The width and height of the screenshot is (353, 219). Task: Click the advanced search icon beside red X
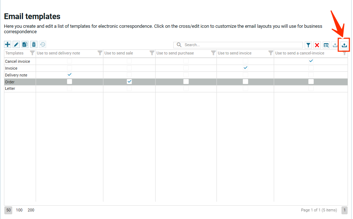click(x=326, y=45)
